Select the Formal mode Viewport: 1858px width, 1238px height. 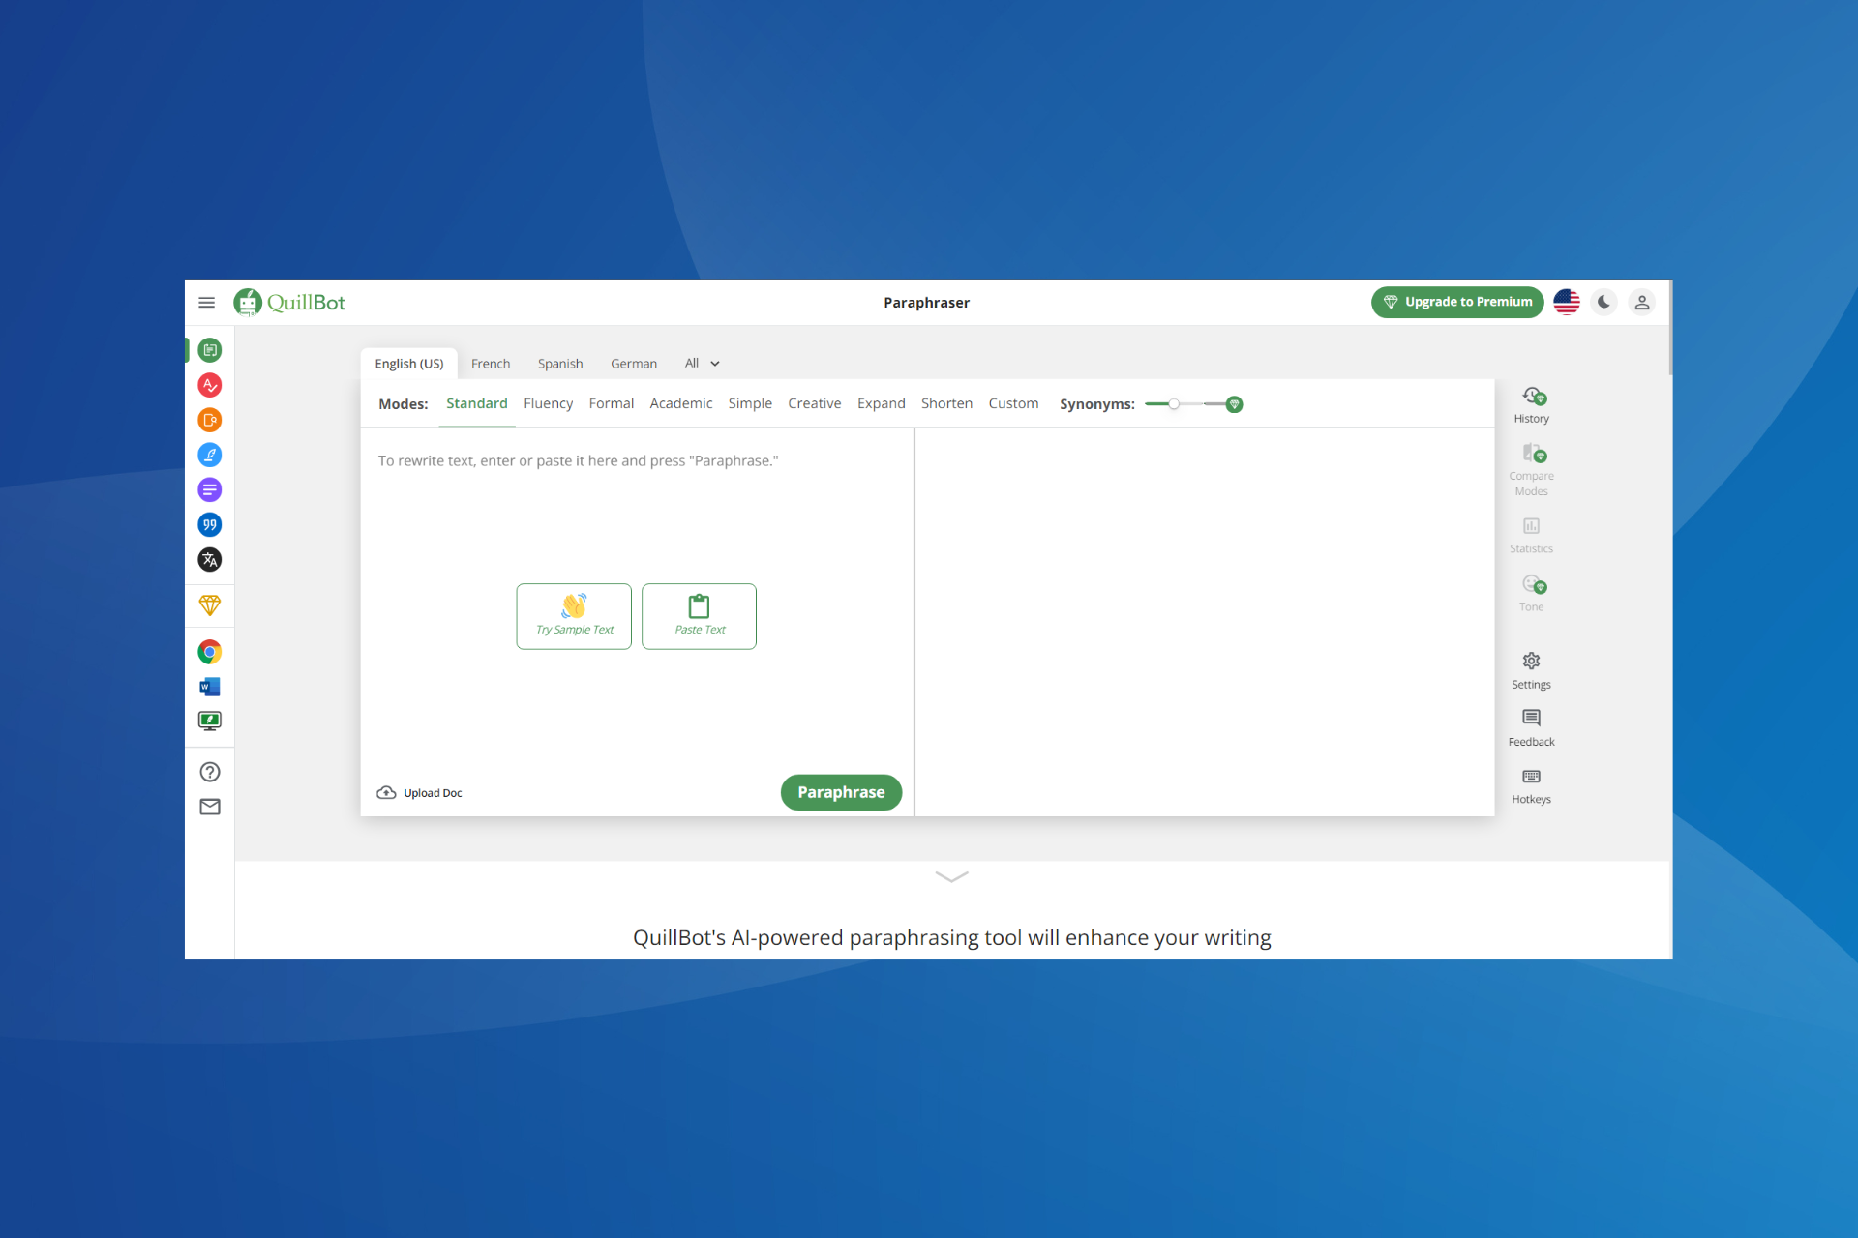coord(612,403)
